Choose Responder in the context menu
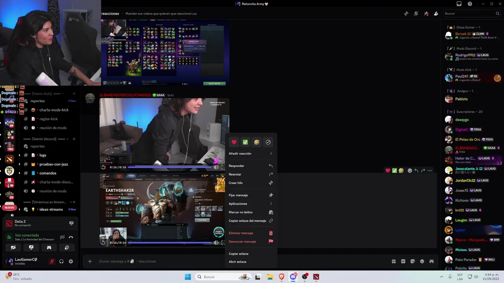This screenshot has width=504, height=283. click(251, 166)
